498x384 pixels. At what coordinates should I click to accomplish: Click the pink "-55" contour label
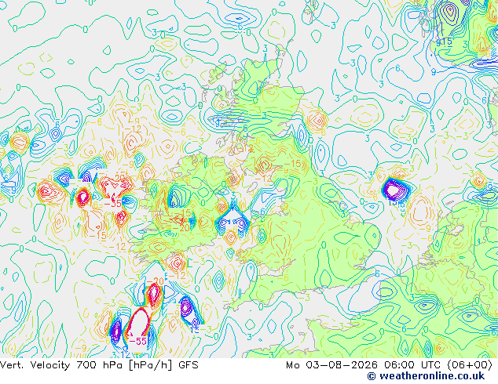pyautogui.click(x=138, y=341)
